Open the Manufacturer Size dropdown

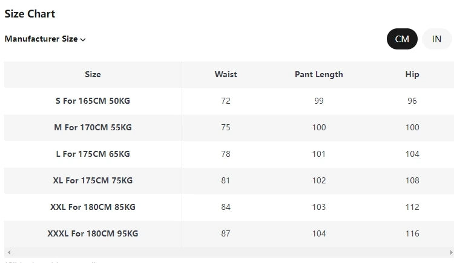pos(45,39)
